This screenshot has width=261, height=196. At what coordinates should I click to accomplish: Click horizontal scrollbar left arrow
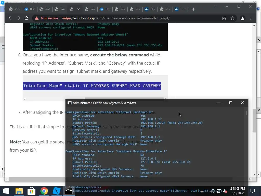pos(7,179)
